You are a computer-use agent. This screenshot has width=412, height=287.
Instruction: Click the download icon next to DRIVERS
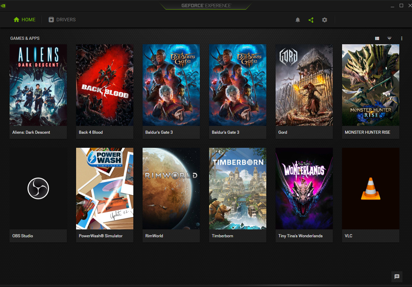click(x=51, y=20)
